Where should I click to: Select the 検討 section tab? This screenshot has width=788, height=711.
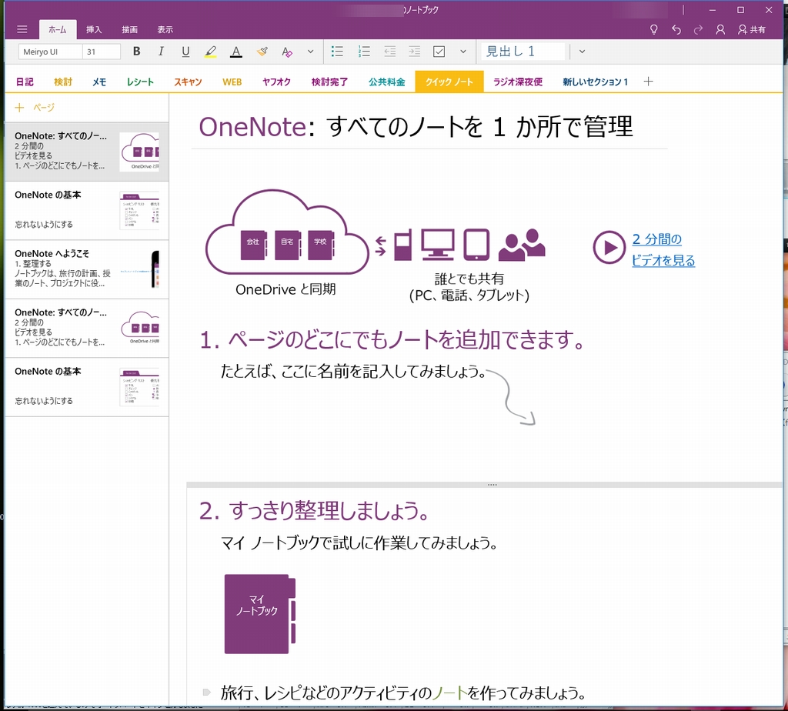click(x=63, y=82)
